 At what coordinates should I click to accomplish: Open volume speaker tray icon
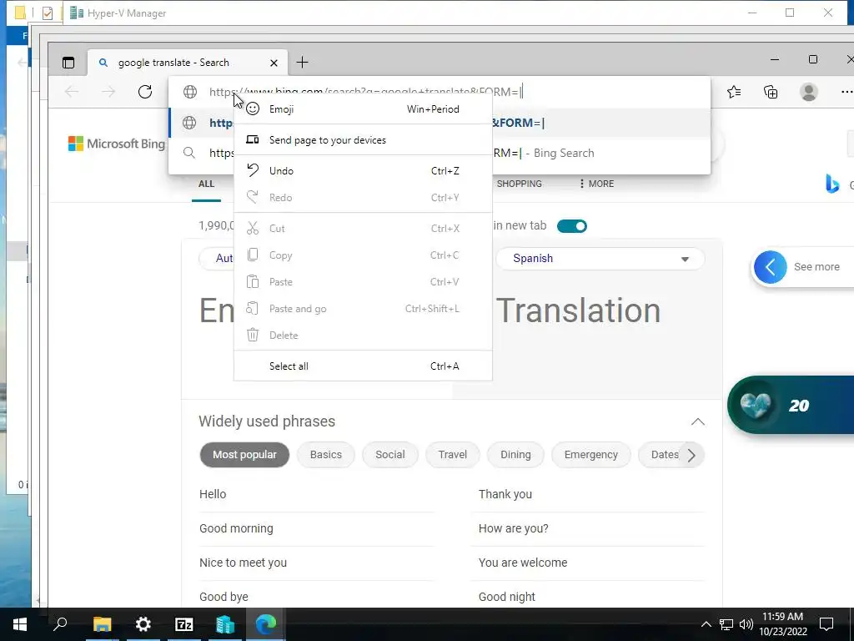click(x=746, y=624)
